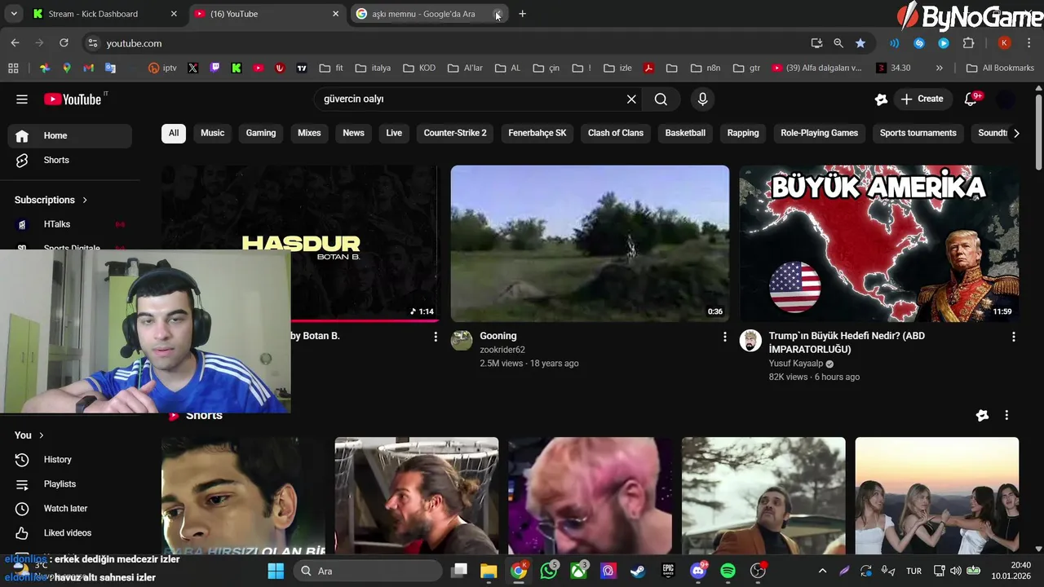Open Windows Start menu
The width and height of the screenshot is (1044, 587).
[x=276, y=571]
